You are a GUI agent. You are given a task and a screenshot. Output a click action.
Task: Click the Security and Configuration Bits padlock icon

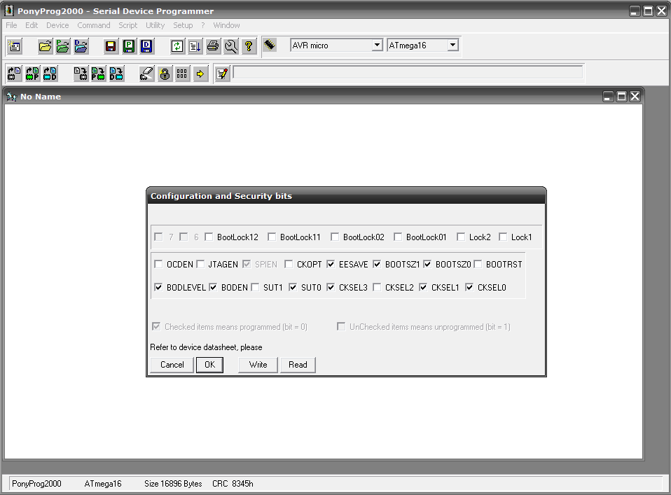[x=165, y=74]
